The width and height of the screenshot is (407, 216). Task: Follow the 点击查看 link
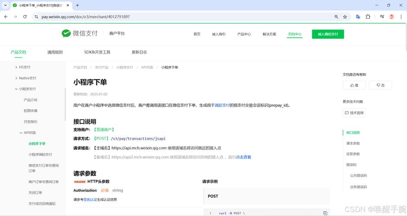[x=243, y=157]
